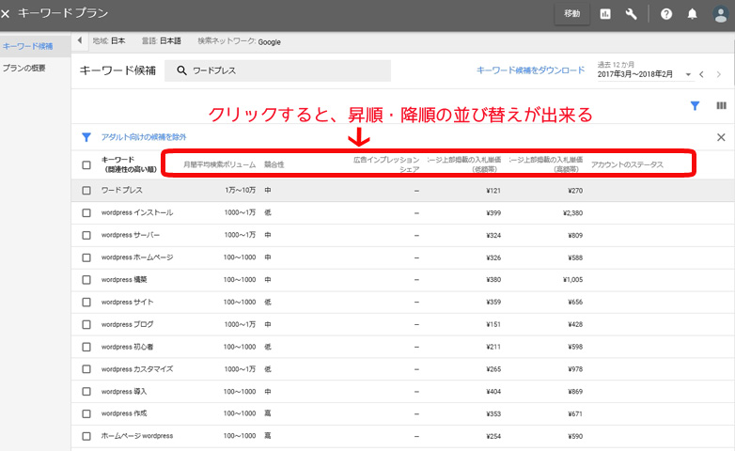This screenshot has width=735, height=451.
Task: Sort by アカウントのステータス column header
Action: coord(627,164)
